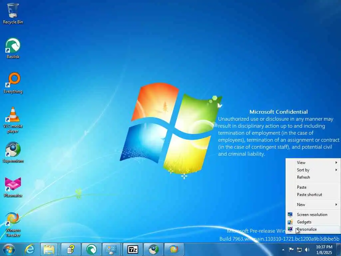Show hidden tray icons arrow
Screen dimensions: 341x256
pos(283,250)
